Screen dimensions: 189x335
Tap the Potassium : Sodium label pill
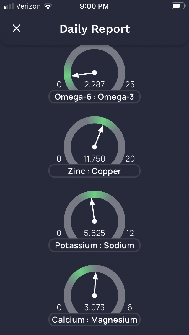point(94,245)
